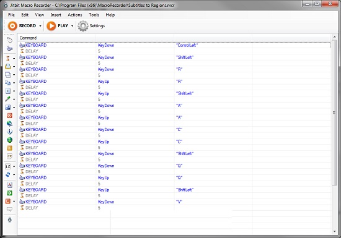Open the View menu

click(x=40, y=15)
